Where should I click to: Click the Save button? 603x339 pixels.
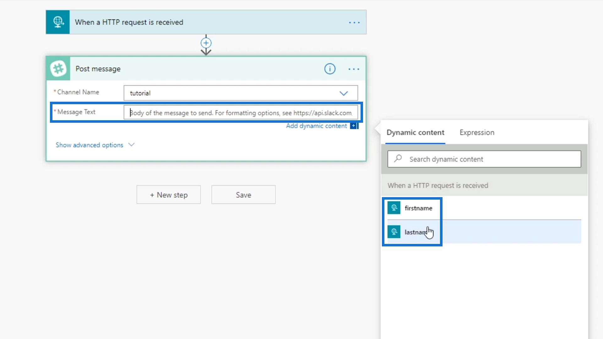tap(243, 195)
